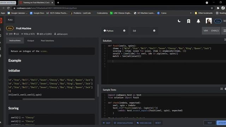Open user profile avatar
The width and height of the screenshot is (226, 127).
(x=209, y=21)
